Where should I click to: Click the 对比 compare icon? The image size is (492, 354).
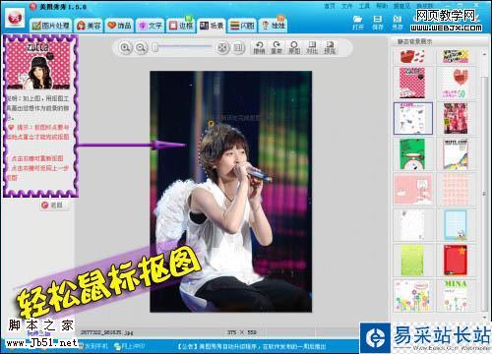pos(312,47)
